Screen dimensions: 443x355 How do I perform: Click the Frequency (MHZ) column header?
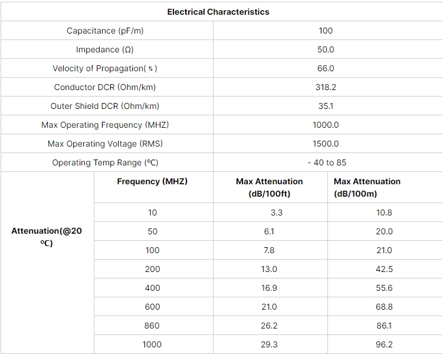152,181
